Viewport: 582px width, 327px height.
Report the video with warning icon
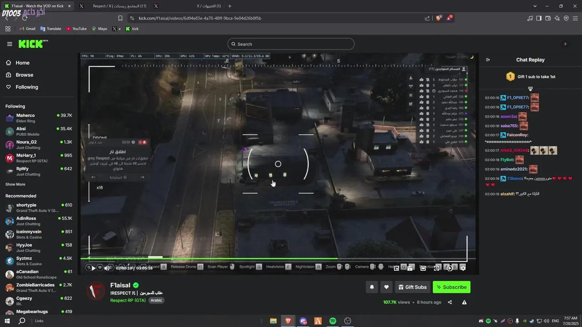click(x=464, y=302)
